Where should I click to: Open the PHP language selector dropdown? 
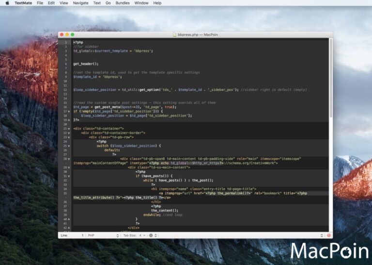pyautogui.click(x=103, y=235)
